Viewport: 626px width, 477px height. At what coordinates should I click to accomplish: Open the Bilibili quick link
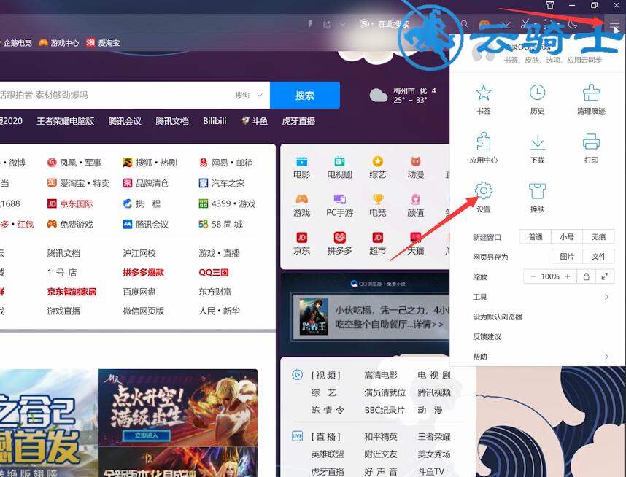point(215,121)
